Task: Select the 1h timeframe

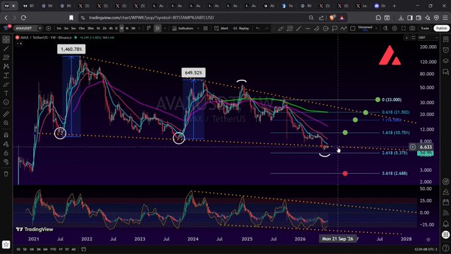Action: tap(98, 29)
